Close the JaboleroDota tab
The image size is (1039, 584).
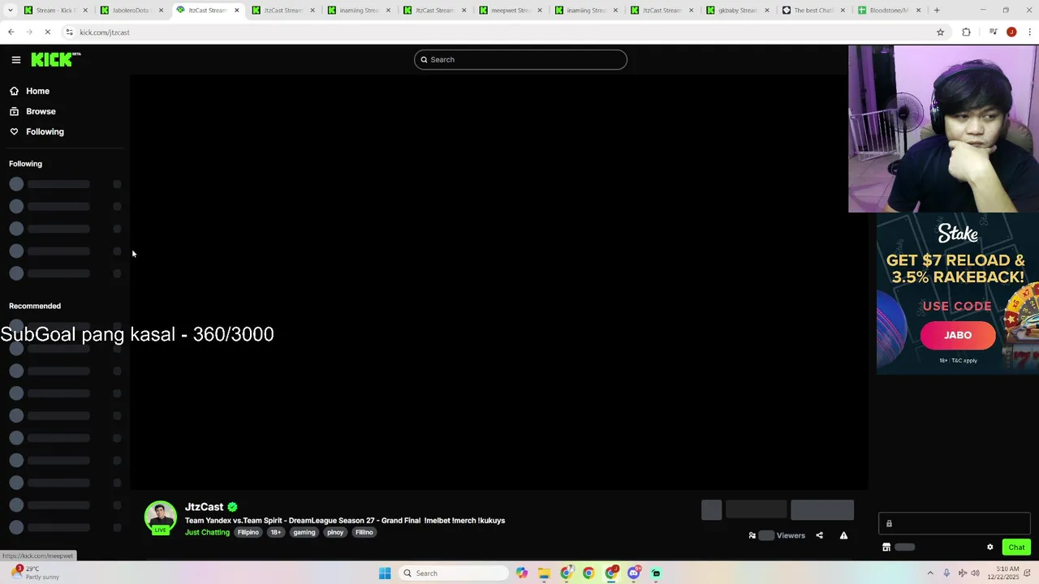pos(161,11)
